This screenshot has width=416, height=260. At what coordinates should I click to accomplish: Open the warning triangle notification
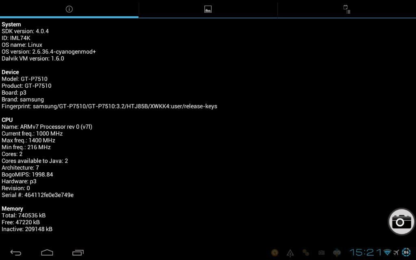pos(290,253)
